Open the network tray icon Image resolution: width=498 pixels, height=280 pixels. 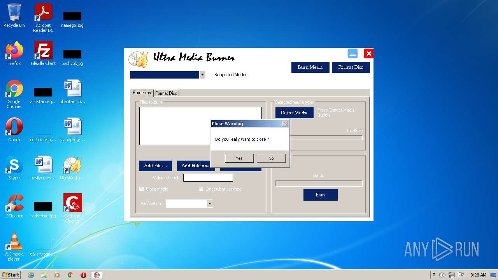pyautogui.click(x=452, y=275)
